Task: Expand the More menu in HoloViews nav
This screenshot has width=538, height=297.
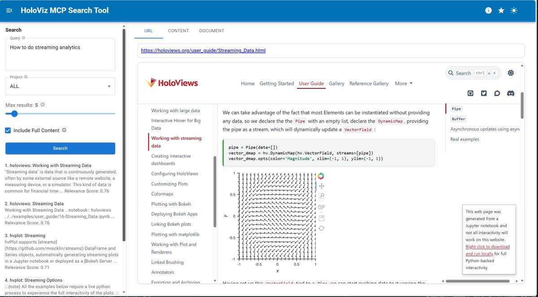Action: click(x=403, y=83)
